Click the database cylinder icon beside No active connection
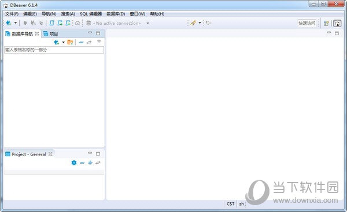This screenshot has height=212, width=347. pos(88,23)
